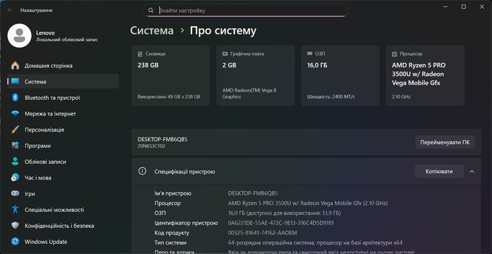Open Облікові записи settings
Viewport: 492px width, 254px height.
pos(63,162)
